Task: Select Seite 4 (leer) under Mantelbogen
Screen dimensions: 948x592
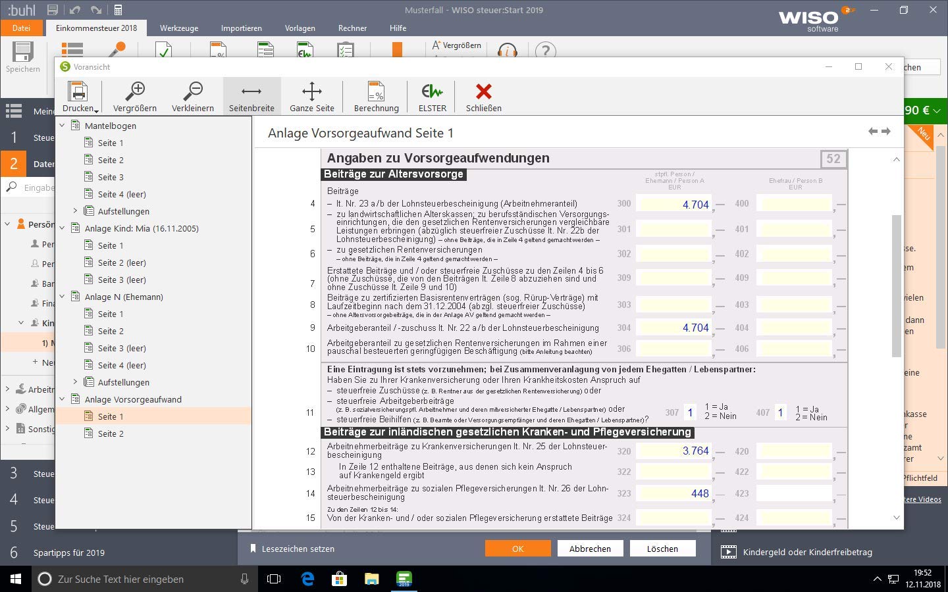Action: coord(122,194)
